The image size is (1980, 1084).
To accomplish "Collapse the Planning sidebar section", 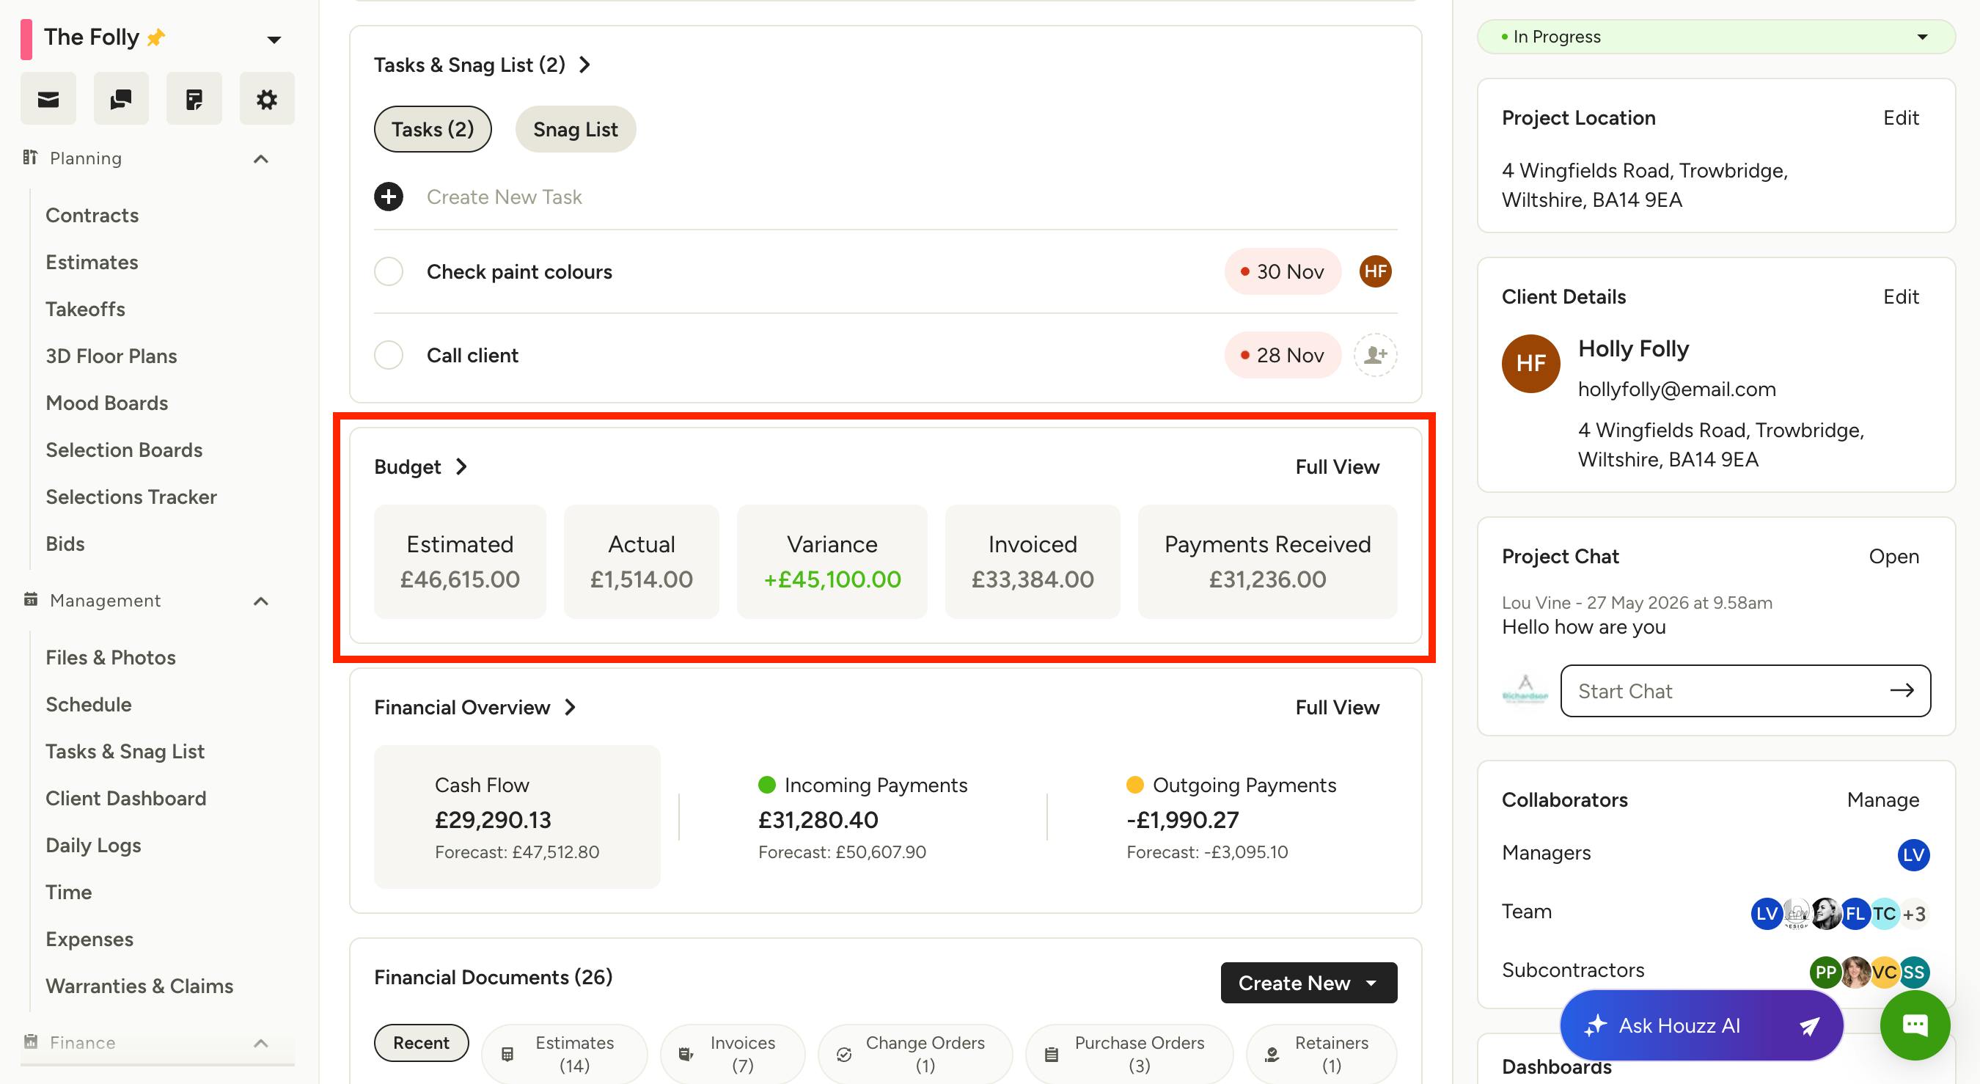I will [261, 159].
